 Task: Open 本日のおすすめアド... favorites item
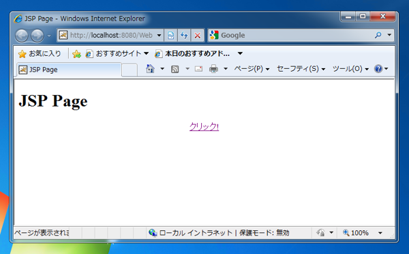pos(193,54)
